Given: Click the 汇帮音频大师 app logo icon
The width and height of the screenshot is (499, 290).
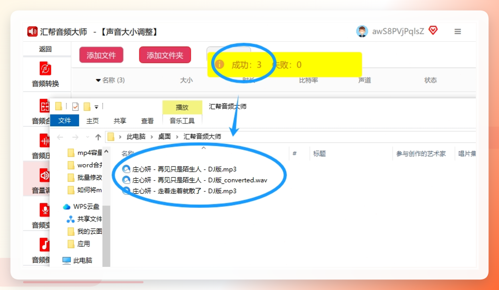Looking at the screenshot, I should [32, 32].
